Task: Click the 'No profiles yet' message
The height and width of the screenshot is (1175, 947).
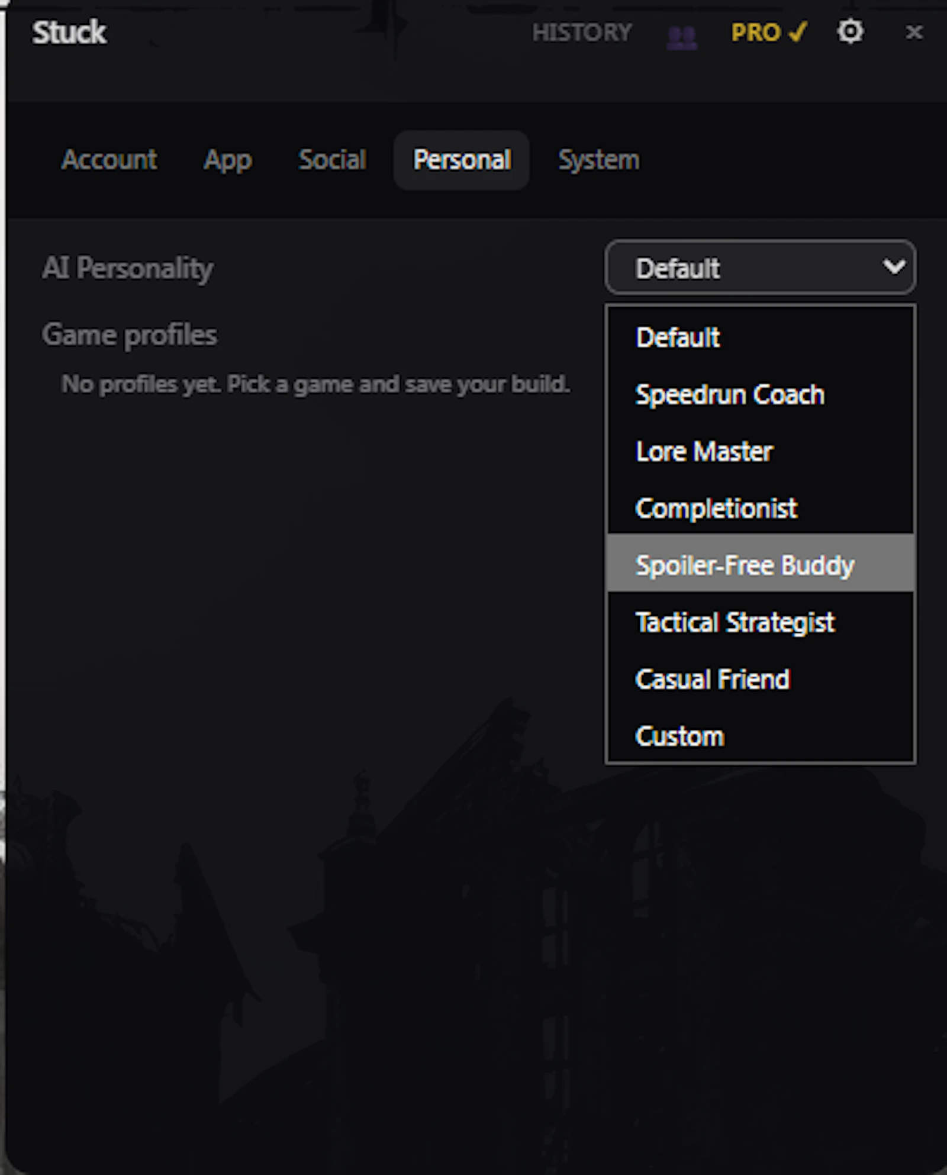Action: tap(315, 384)
